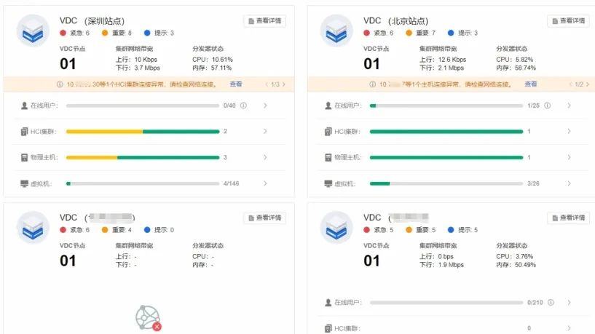Click the VDC logo of 深圳站点 card
The image size is (595, 334).
(32, 31)
